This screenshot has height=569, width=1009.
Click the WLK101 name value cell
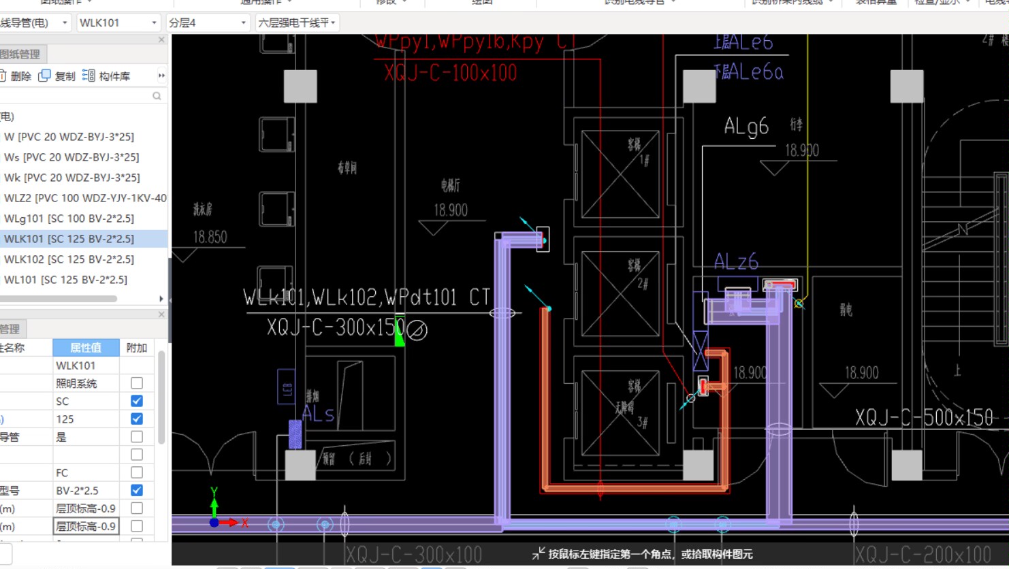[86, 365]
